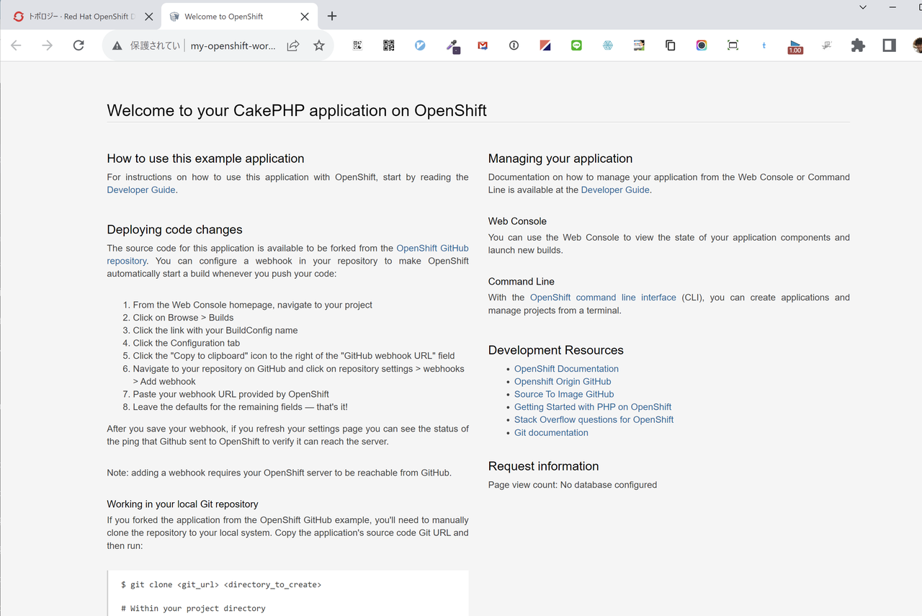Click the 'Web Console' subheading
Image resolution: width=922 pixels, height=616 pixels.
point(517,221)
